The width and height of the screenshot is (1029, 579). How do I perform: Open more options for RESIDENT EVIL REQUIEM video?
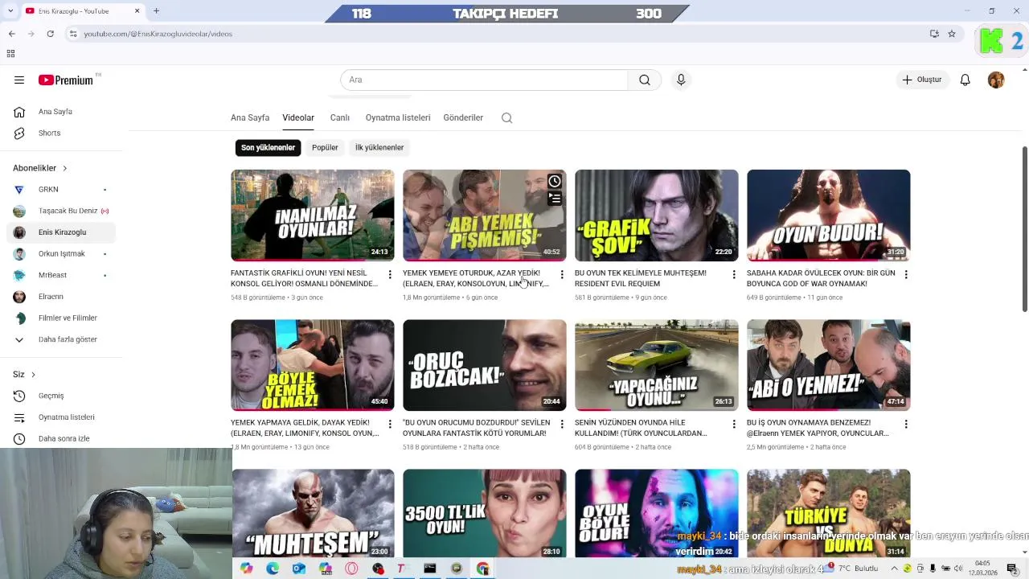coord(734,275)
